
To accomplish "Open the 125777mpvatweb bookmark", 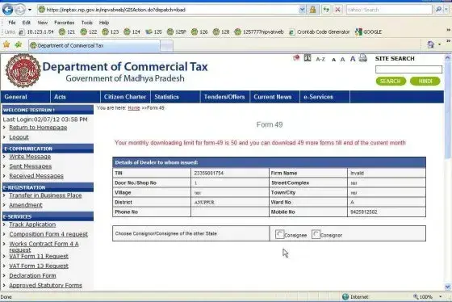I will (259, 31).
